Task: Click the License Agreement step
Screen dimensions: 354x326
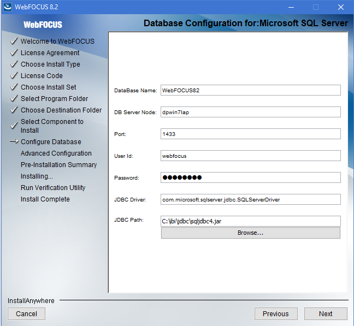Action: (x=50, y=53)
